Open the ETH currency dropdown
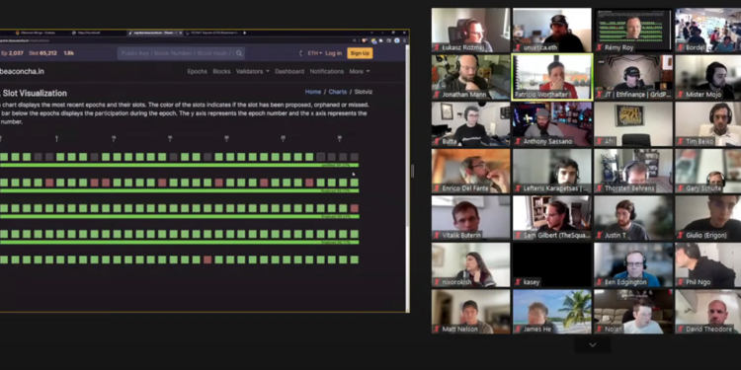Viewport: 741px width, 370px height. (315, 53)
